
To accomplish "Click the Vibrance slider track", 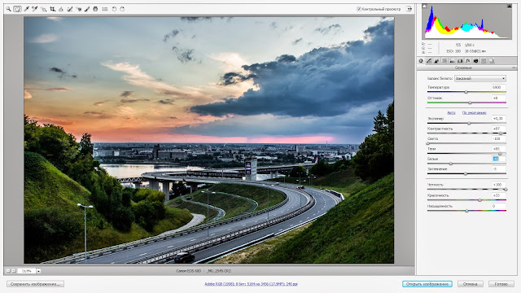I will [466, 200].
